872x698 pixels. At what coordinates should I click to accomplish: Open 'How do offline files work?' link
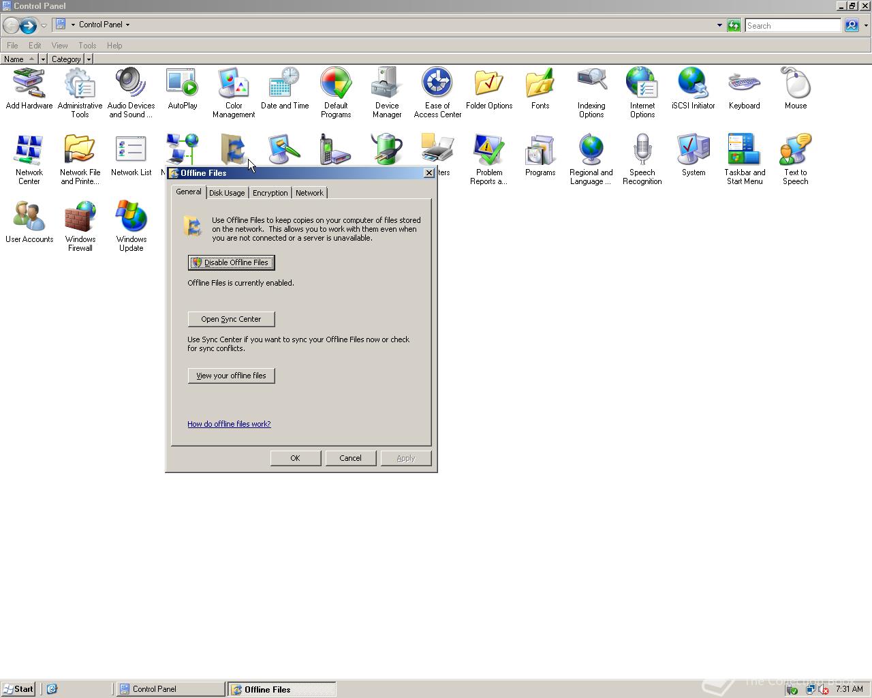tap(229, 424)
